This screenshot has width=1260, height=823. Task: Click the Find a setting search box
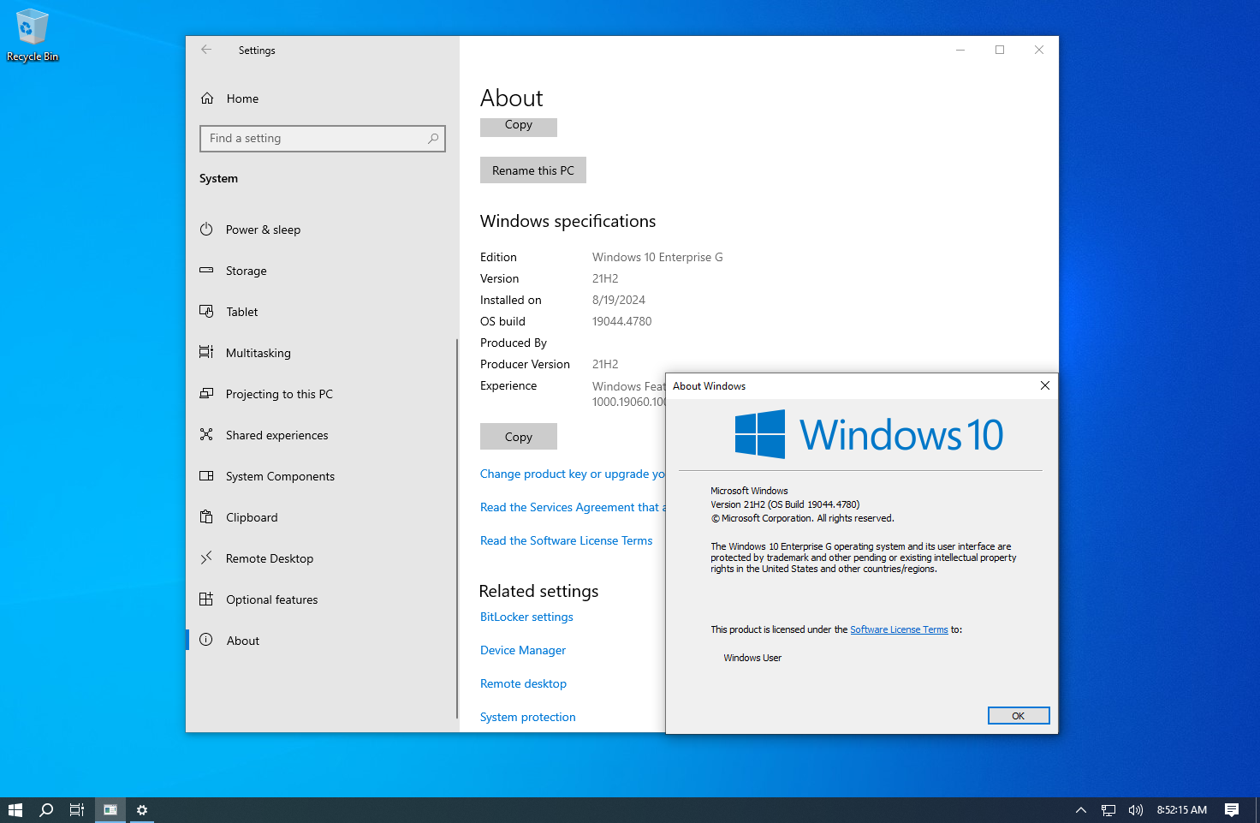(x=323, y=138)
